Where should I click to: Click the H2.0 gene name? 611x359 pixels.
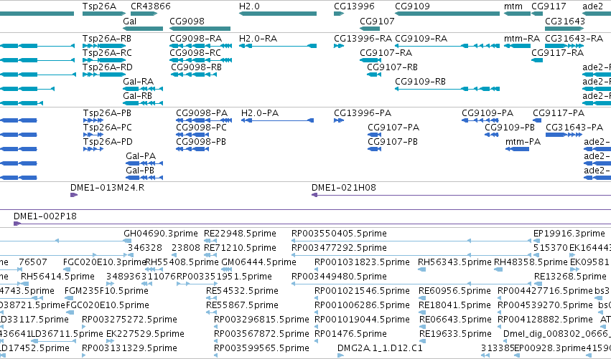(249, 6)
